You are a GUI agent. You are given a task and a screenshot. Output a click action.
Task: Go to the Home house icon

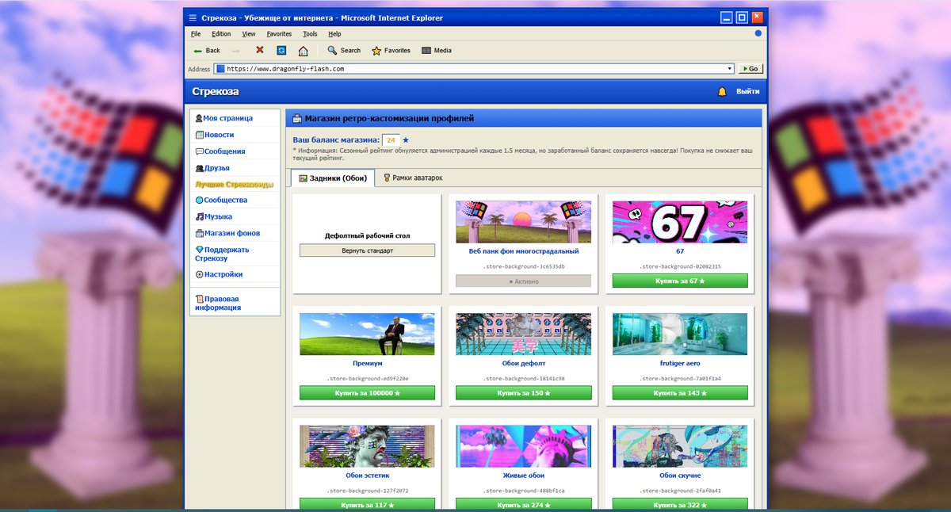coord(303,51)
